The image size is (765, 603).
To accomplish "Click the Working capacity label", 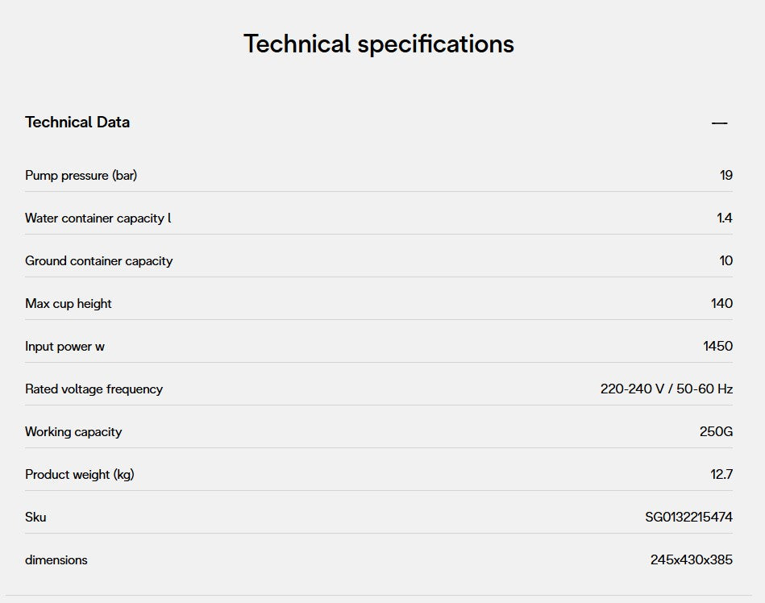I will (x=73, y=432).
